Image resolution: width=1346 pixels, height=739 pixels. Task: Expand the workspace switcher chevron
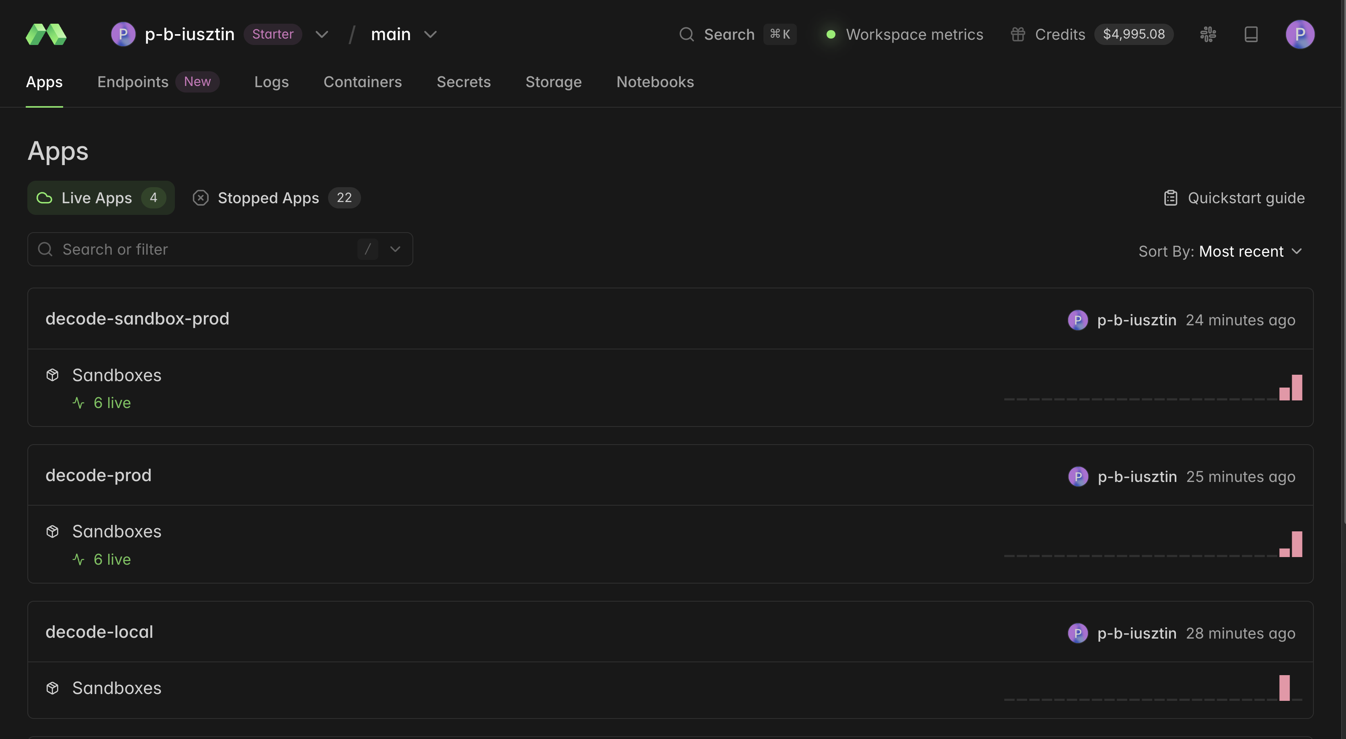click(x=322, y=35)
